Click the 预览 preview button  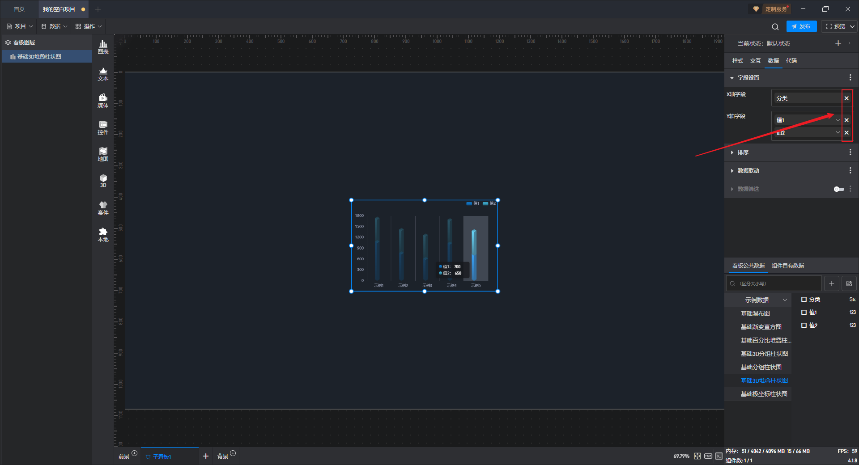click(835, 26)
